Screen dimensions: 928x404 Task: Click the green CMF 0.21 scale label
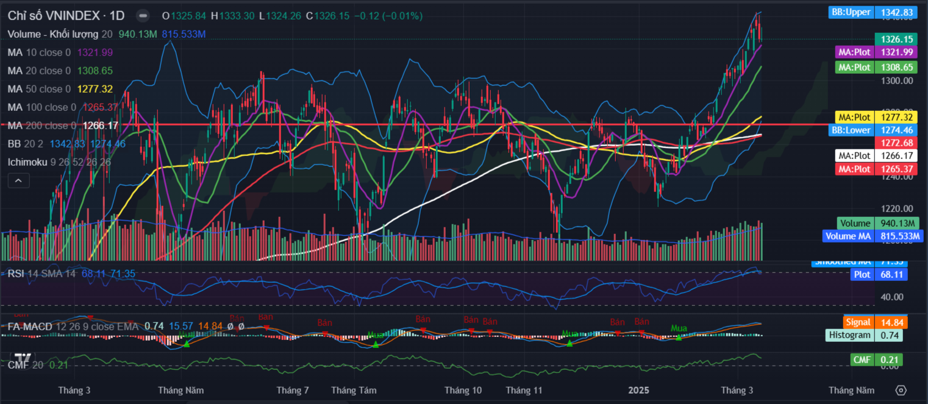point(876,360)
